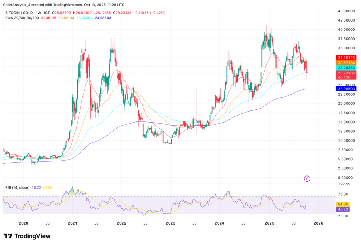This screenshot has height=245, width=361.
Task: Click the 2021 label on time axis
Action: [x=73, y=223]
